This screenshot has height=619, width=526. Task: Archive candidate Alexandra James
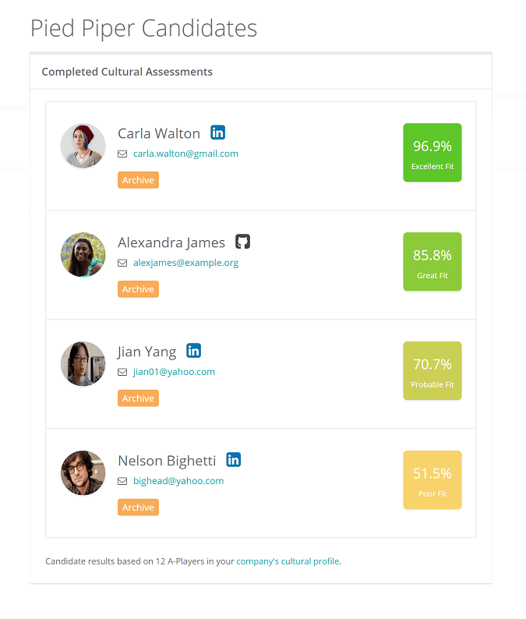(138, 289)
